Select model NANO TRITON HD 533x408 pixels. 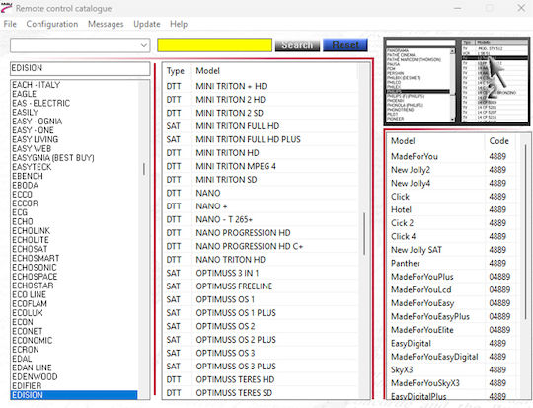(261, 259)
